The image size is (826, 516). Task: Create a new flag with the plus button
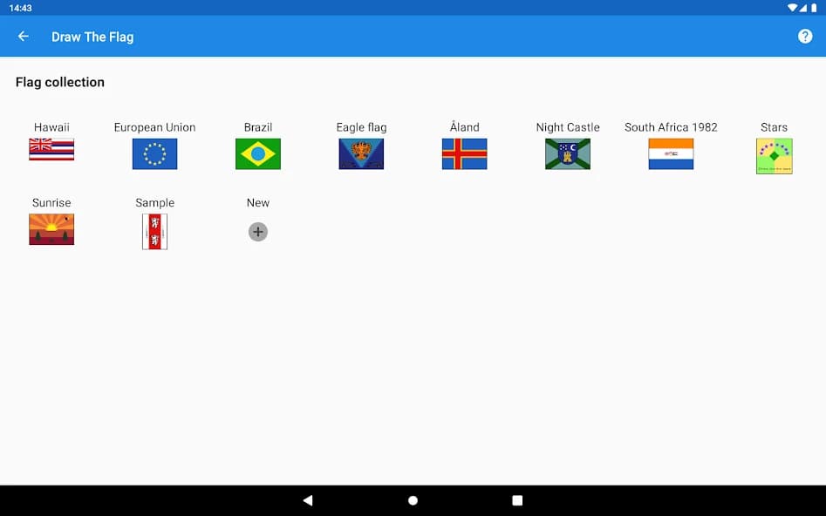257,231
